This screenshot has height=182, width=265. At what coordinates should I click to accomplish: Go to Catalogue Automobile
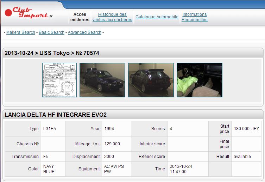click(x=157, y=17)
